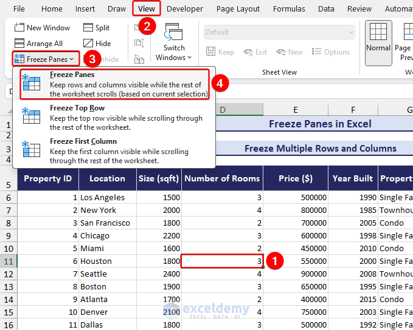
Task: Click the Location header cell
Action: [x=108, y=178]
